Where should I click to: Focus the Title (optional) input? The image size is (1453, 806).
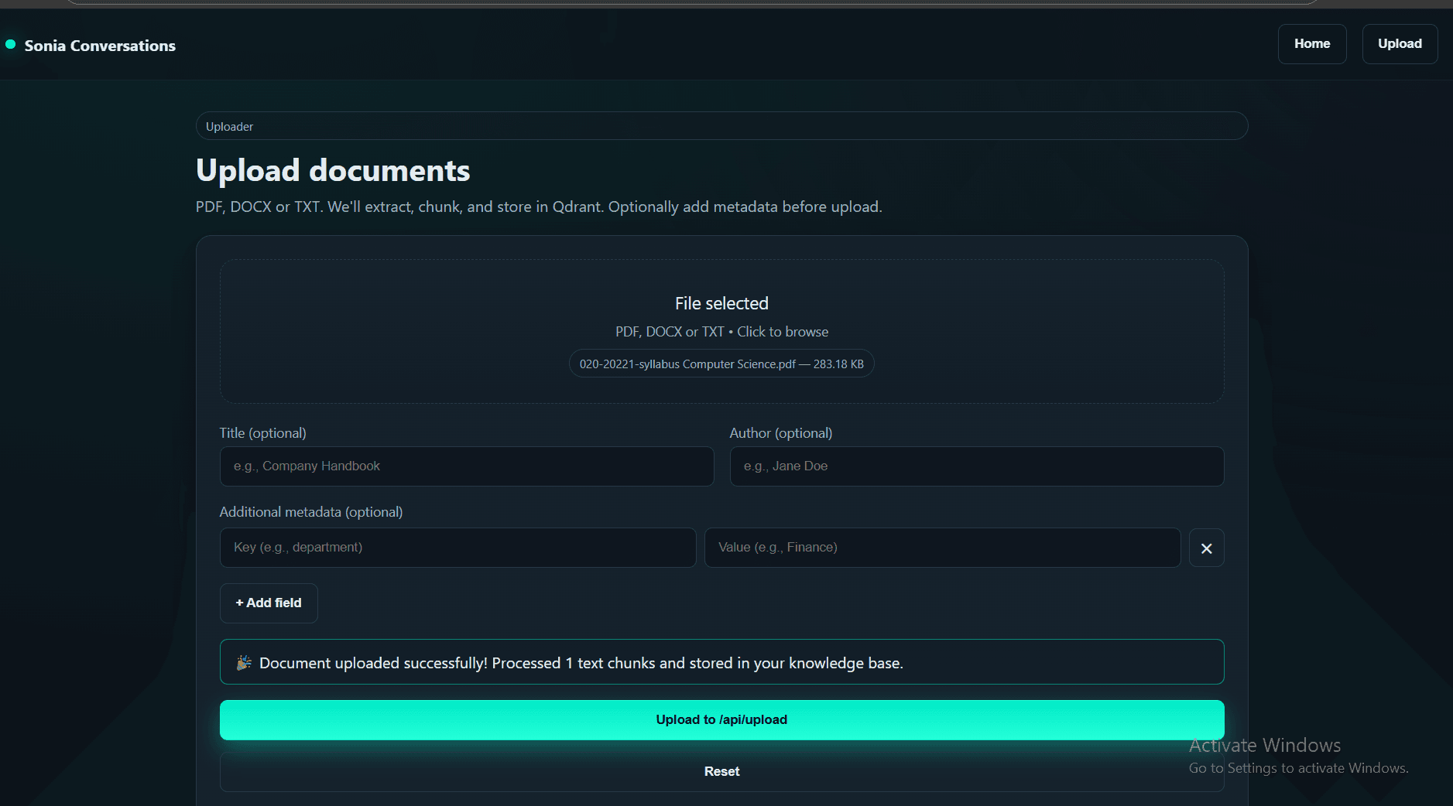[467, 466]
